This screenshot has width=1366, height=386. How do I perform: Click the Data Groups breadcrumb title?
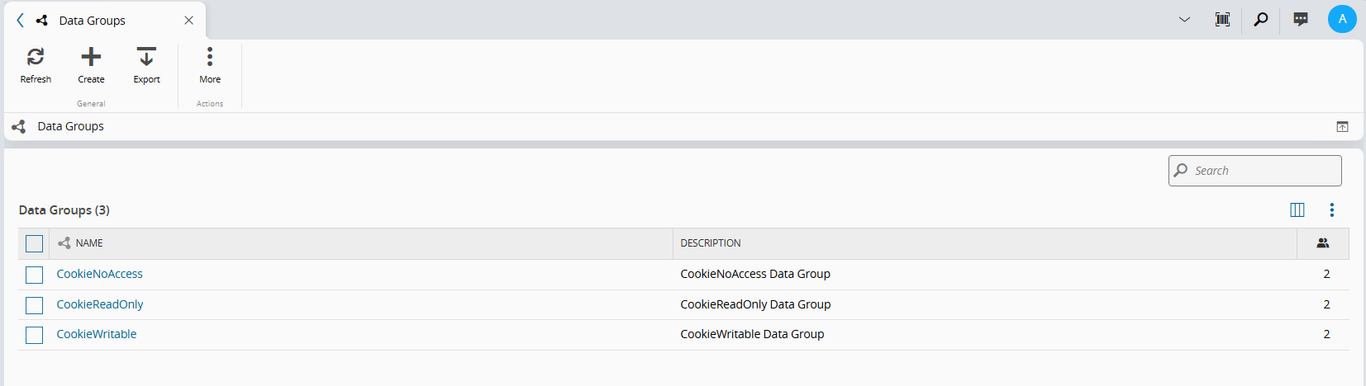coord(71,126)
